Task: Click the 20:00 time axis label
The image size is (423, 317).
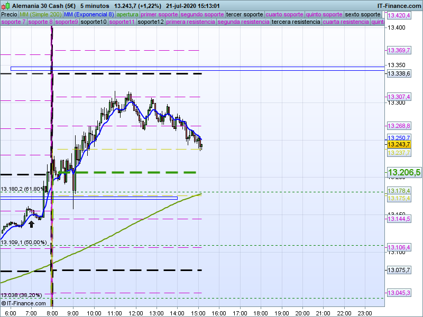Action: [x=302, y=313]
